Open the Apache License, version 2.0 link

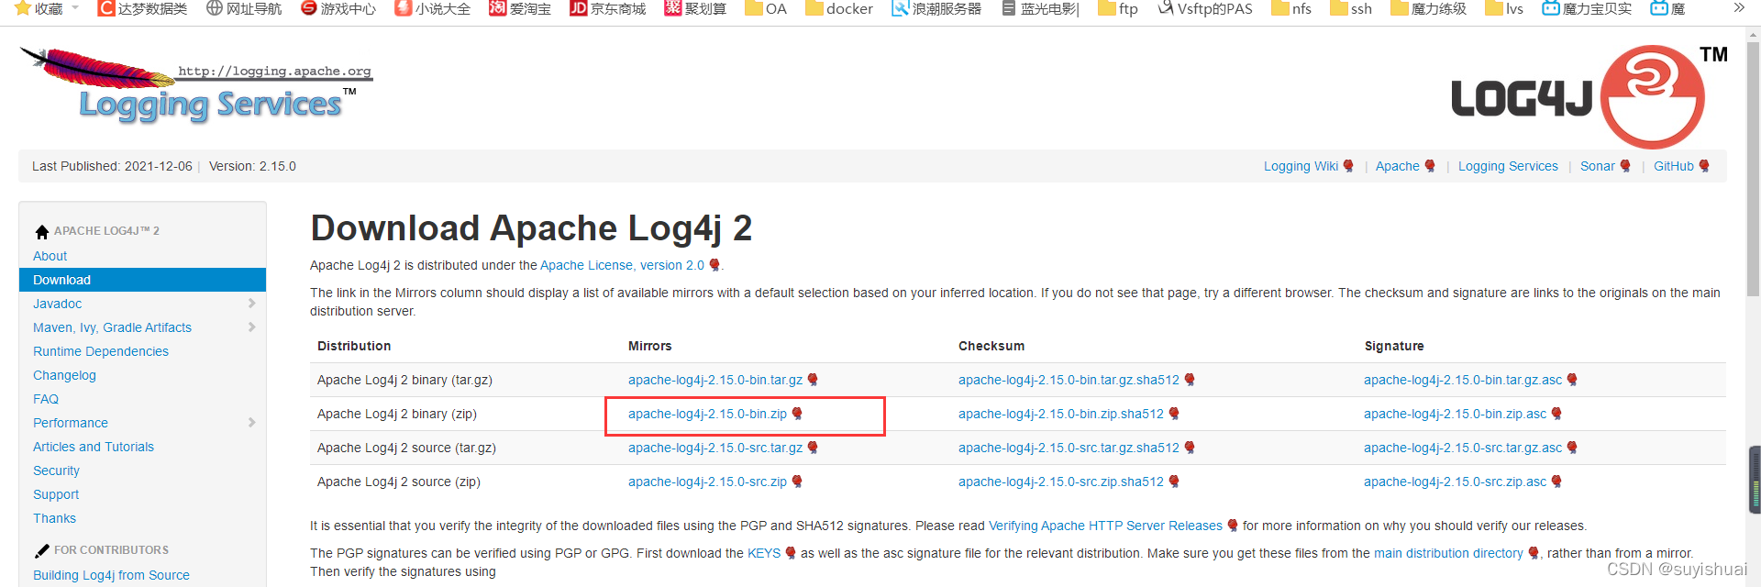[x=622, y=265]
